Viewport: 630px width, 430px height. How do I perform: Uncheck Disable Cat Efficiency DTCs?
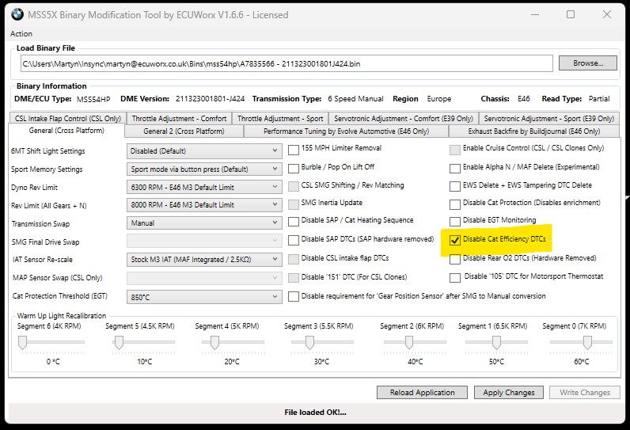455,240
